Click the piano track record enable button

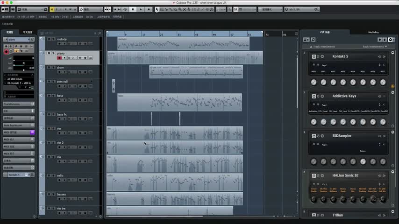point(59,58)
